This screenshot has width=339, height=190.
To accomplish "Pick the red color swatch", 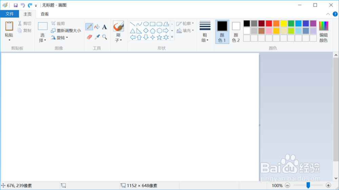I will coord(269,23).
